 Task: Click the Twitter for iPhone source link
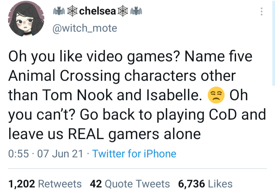point(134,153)
